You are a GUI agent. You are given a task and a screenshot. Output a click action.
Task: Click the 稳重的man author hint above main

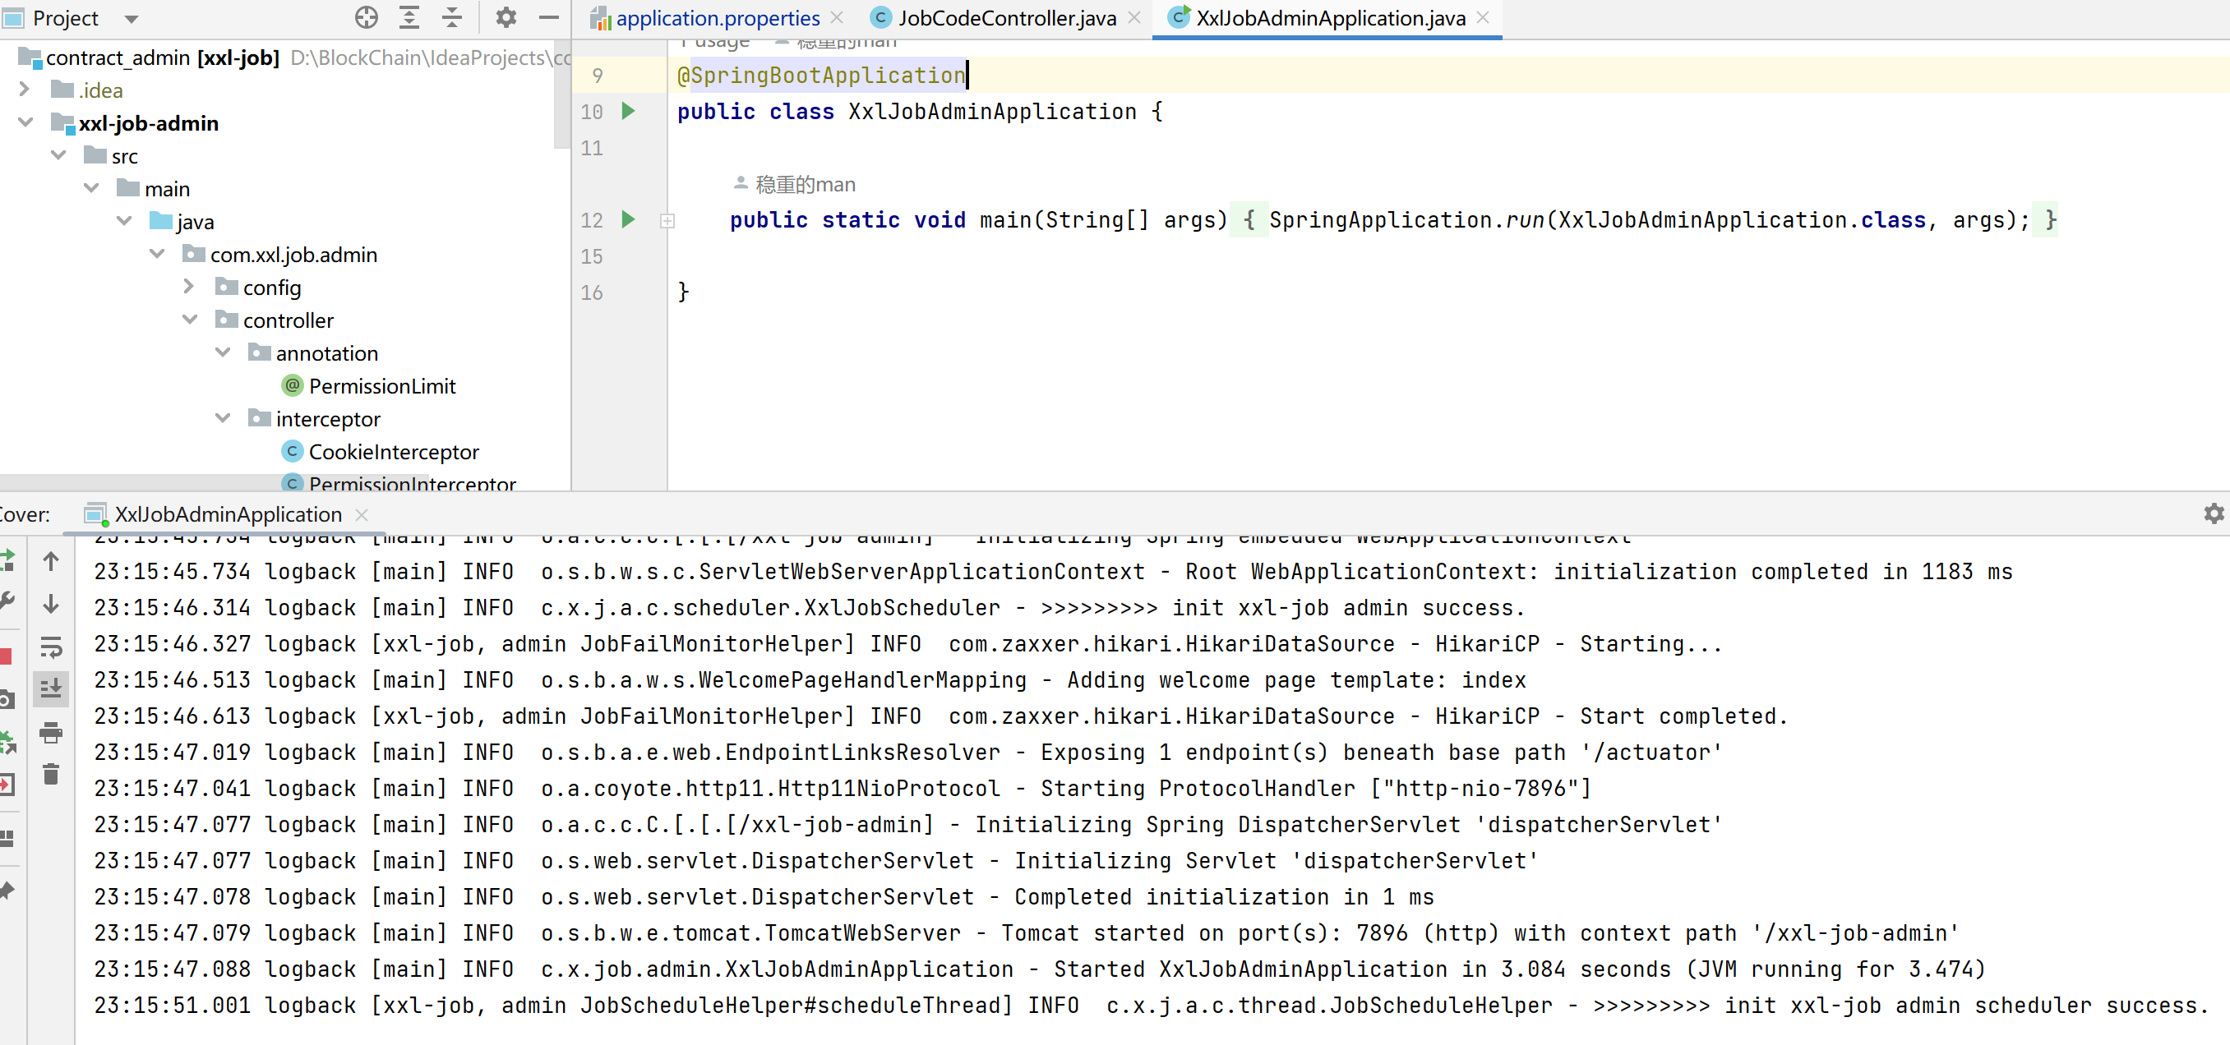804,184
